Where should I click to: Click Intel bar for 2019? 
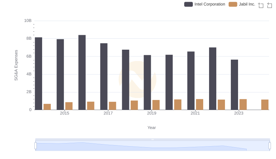click(x=147, y=82)
